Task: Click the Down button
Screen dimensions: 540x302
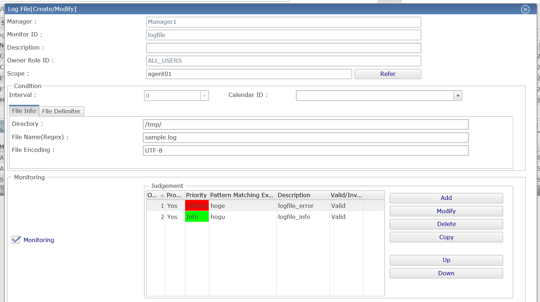Action: click(446, 273)
